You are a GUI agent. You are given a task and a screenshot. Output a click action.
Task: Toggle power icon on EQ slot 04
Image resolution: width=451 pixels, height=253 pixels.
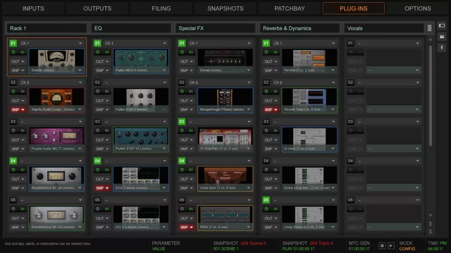pos(97,170)
